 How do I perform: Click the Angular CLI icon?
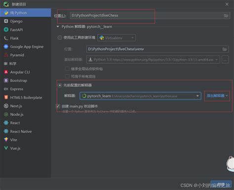6,72
